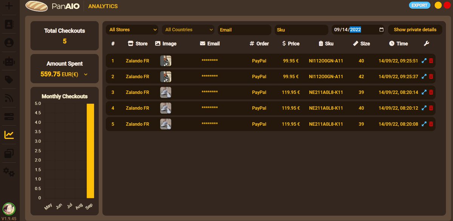This screenshot has height=221, width=453.
Task: Open product thumbnail in row 3
Action: coord(166,92)
